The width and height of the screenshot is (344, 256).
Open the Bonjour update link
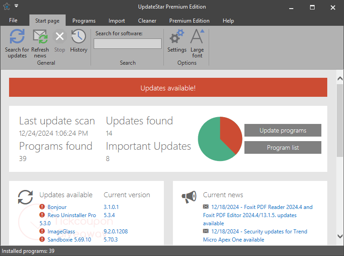[57, 207]
